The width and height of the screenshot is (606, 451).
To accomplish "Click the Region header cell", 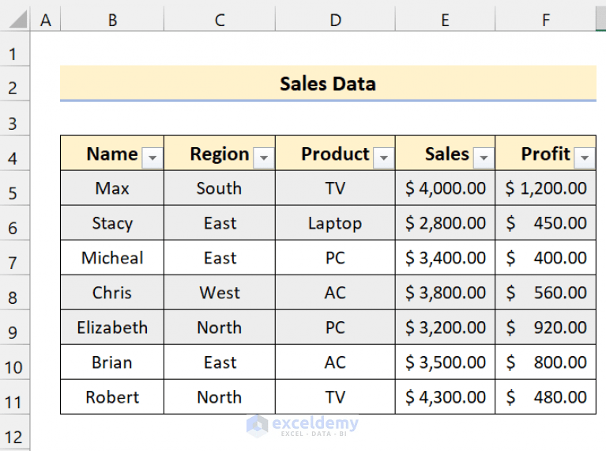I will 220,153.
